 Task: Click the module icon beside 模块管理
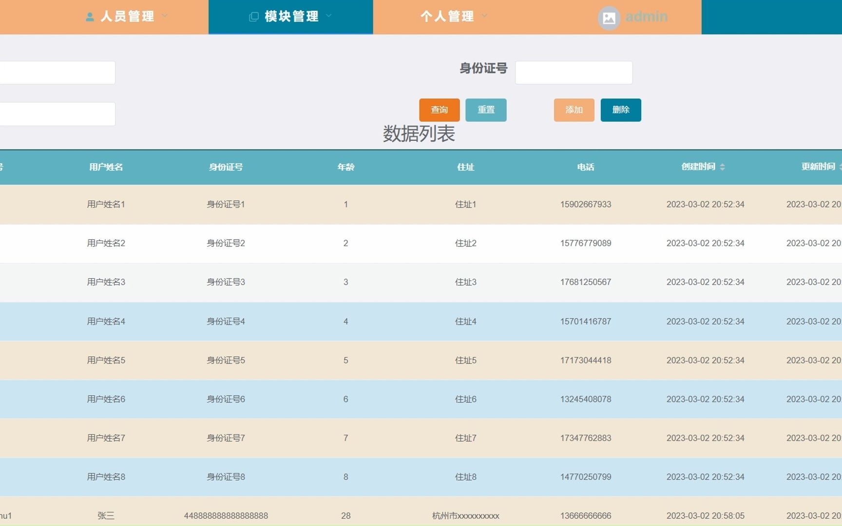tap(254, 17)
